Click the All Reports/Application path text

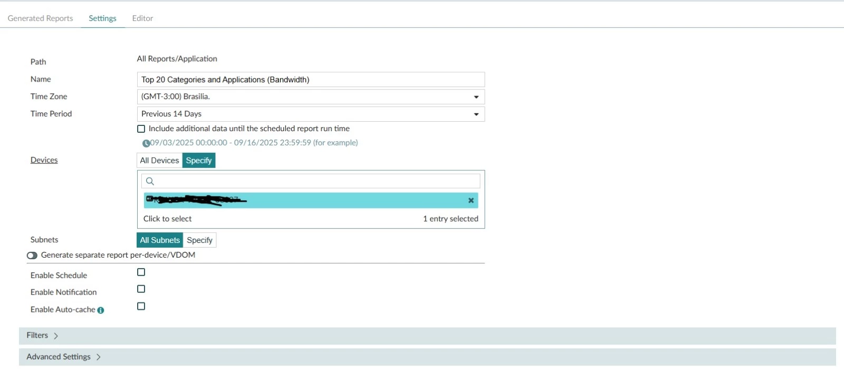coord(177,59)
